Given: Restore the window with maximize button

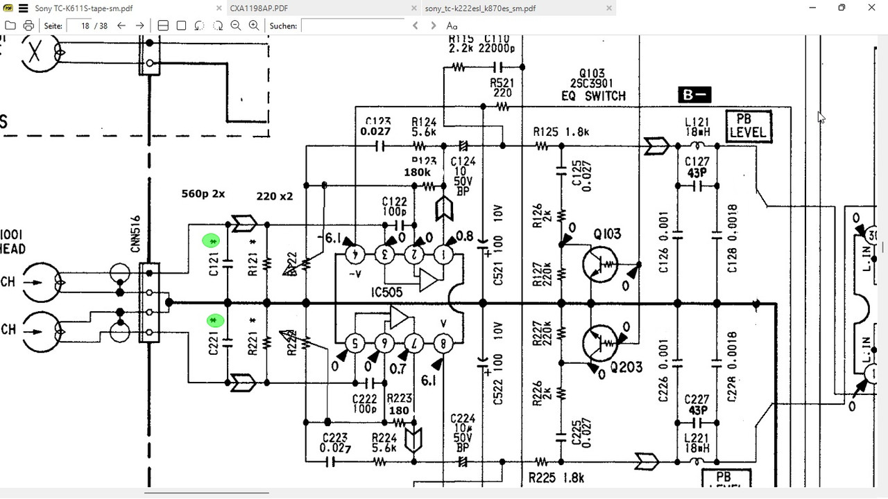Looking at the screenshot, I should tap(842, 8).
